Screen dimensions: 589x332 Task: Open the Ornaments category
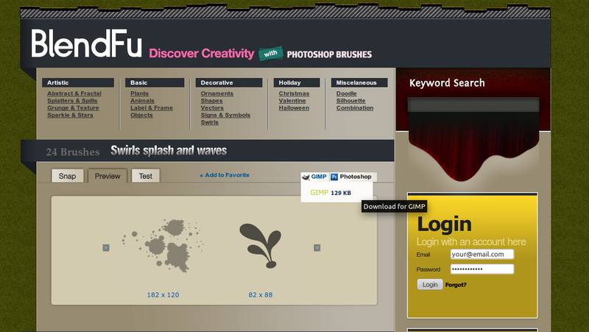point(216,93)
